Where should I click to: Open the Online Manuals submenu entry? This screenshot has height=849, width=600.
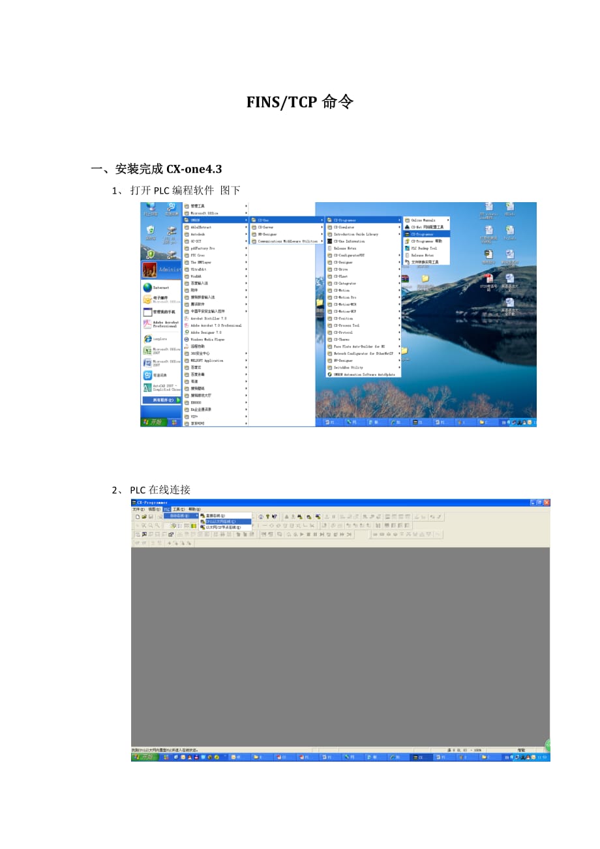click(423, 220)
